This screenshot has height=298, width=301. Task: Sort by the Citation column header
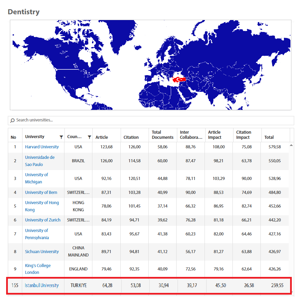point(131,137)
